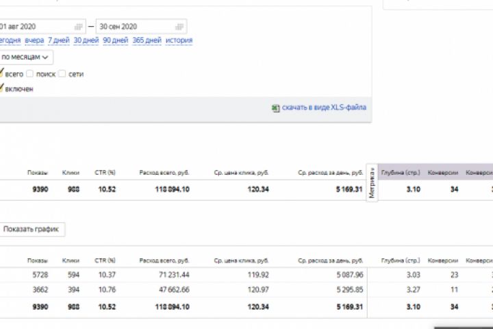This screenshot has height=329, width=493.
Task: Select the "7 дней" period link
Action: click(x=58, y=40)
